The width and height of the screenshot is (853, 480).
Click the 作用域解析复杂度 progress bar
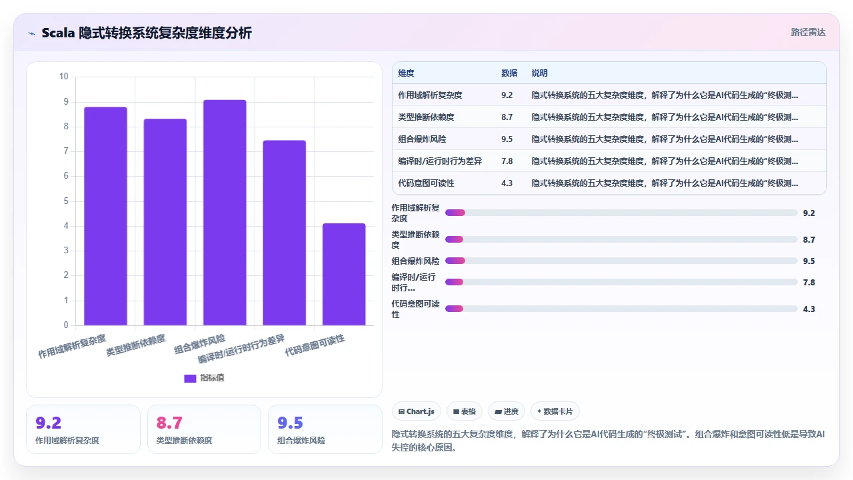(621, 213)
